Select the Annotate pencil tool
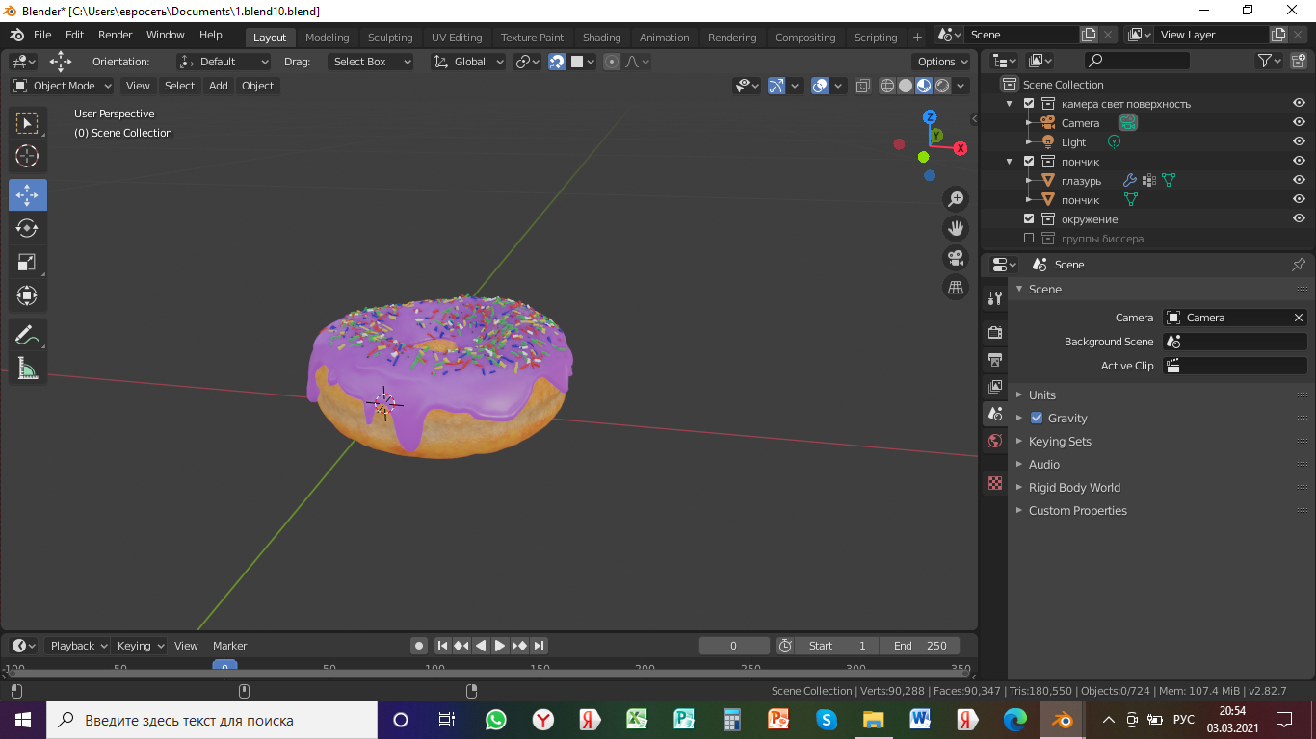The image size is (1316, 739). (x=28, y=335)
